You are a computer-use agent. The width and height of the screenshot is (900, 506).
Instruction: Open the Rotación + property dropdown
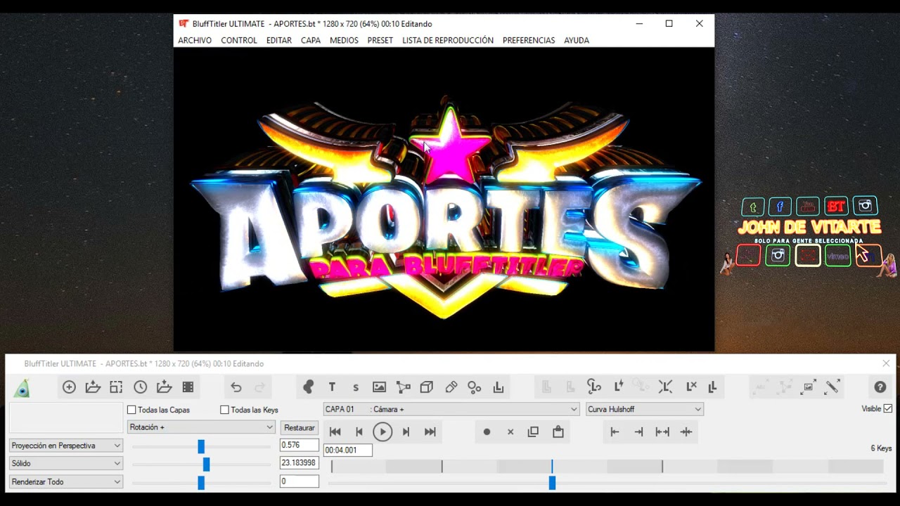201,427
